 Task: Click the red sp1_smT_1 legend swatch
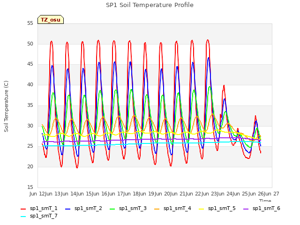(x=23, y=209)
